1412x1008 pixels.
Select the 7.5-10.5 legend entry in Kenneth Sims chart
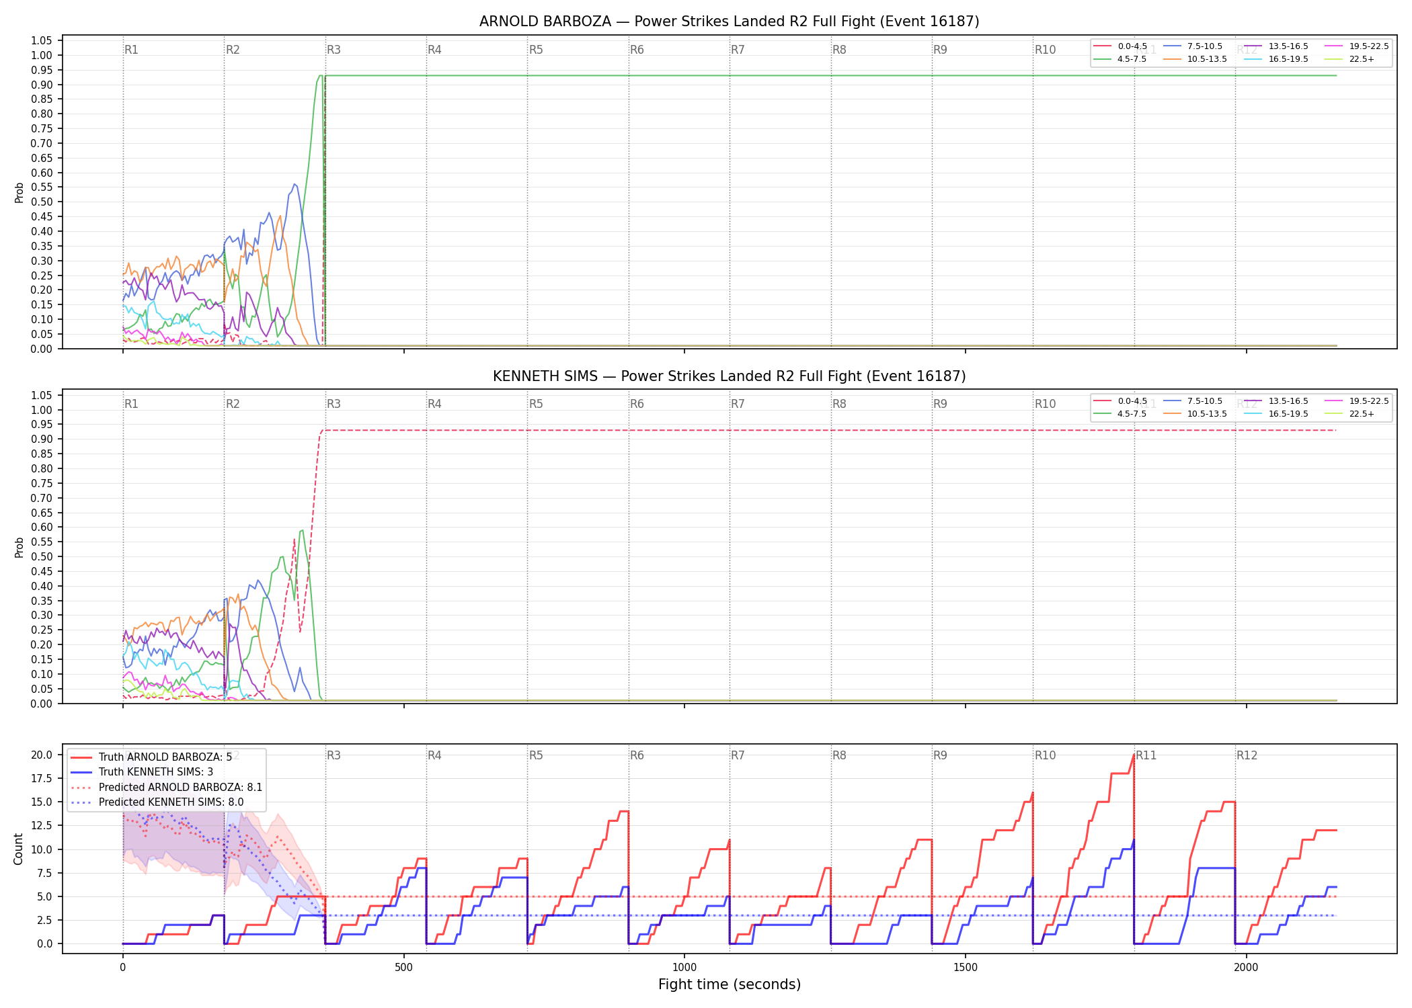1193,401
